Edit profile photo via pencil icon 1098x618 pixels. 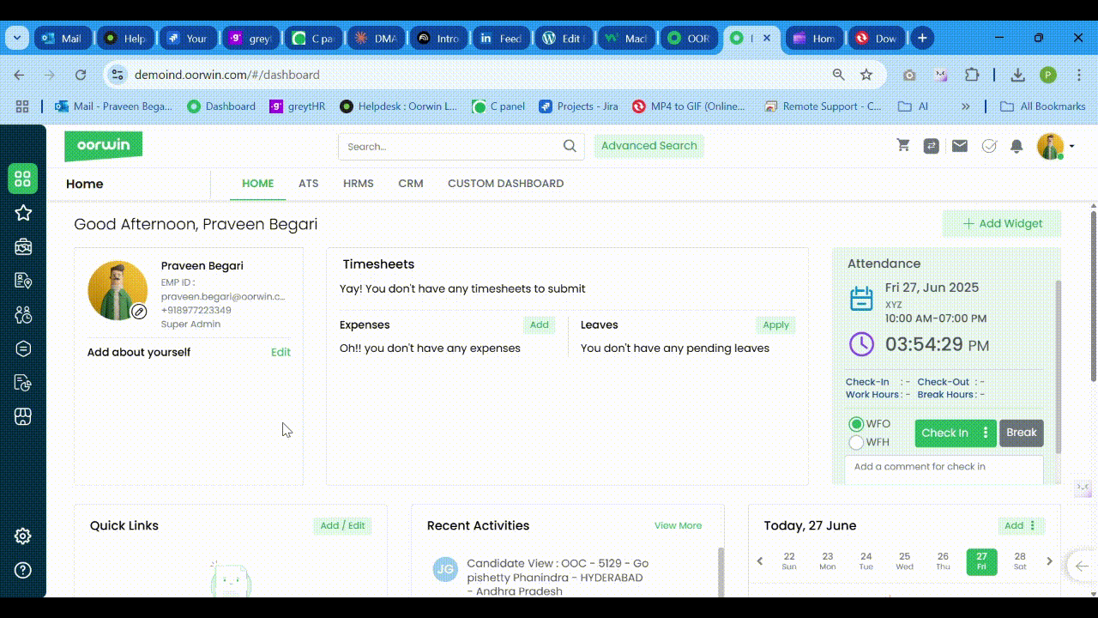pos(139,312)
